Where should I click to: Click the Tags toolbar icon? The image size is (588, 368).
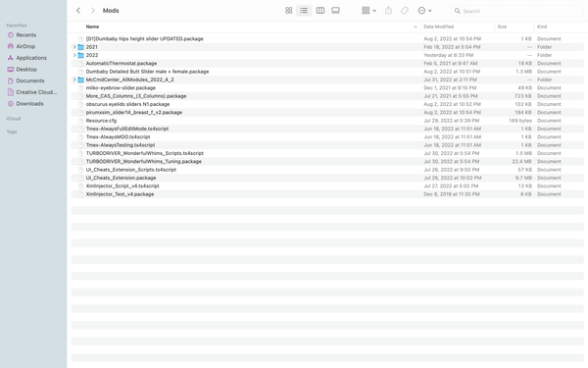tap(404, 11)
